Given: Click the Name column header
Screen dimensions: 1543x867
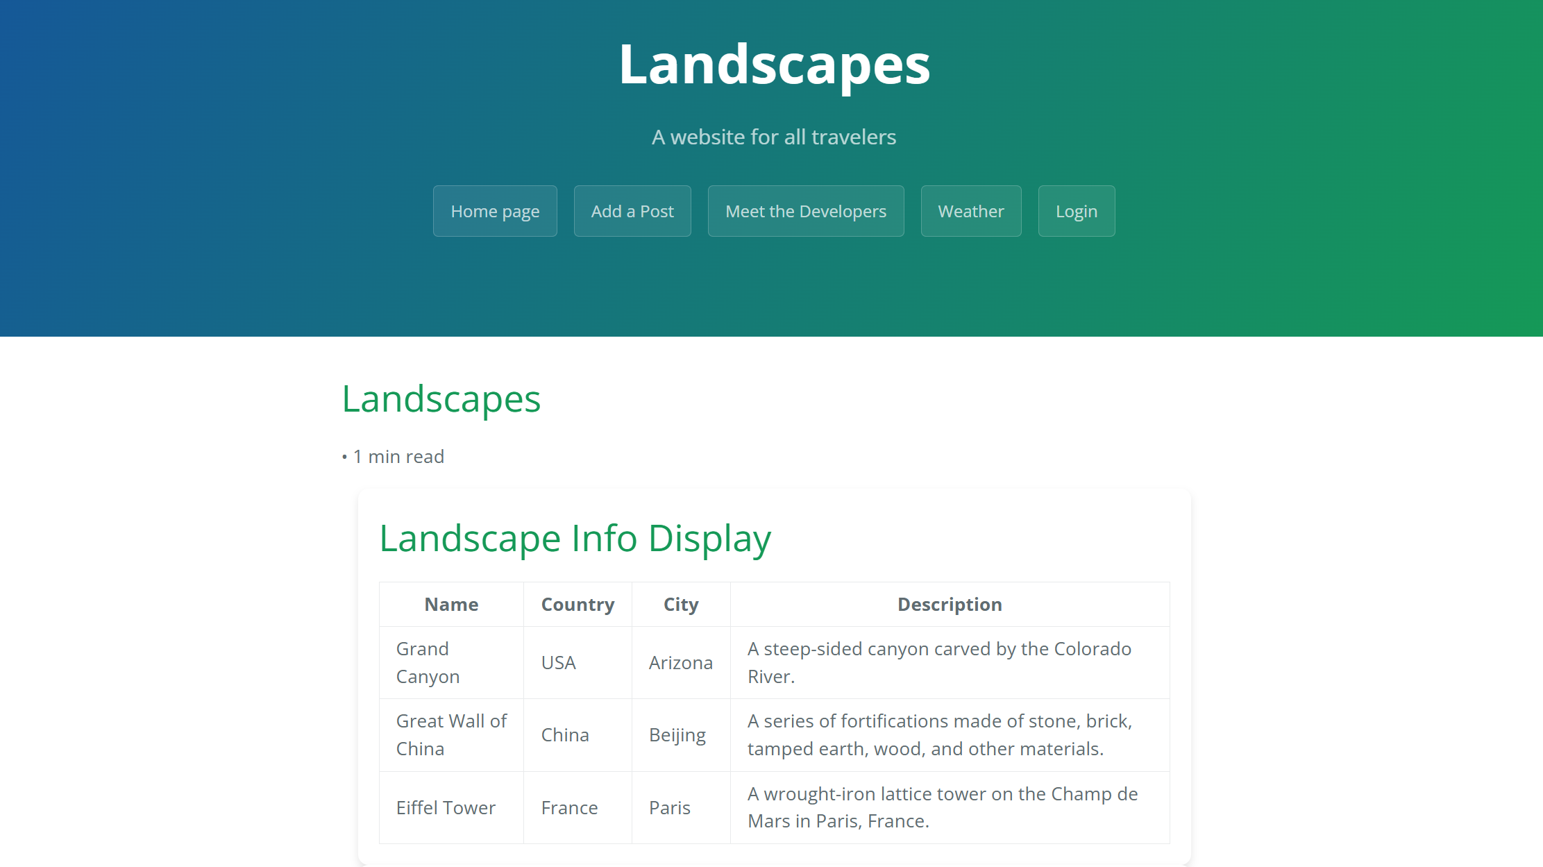Looking at the screenshot, I should [x=451, y=604].
